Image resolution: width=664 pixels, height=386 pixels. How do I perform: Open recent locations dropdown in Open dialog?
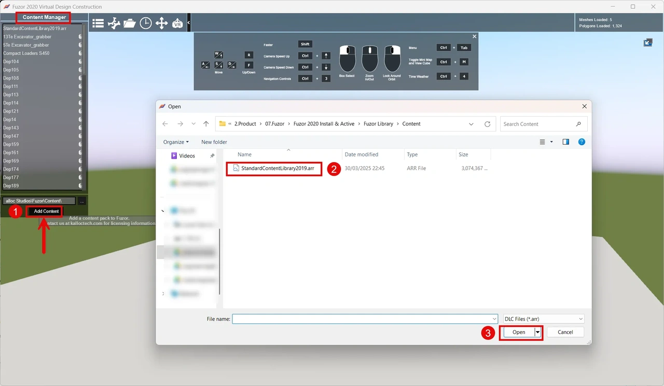point(193,124)
